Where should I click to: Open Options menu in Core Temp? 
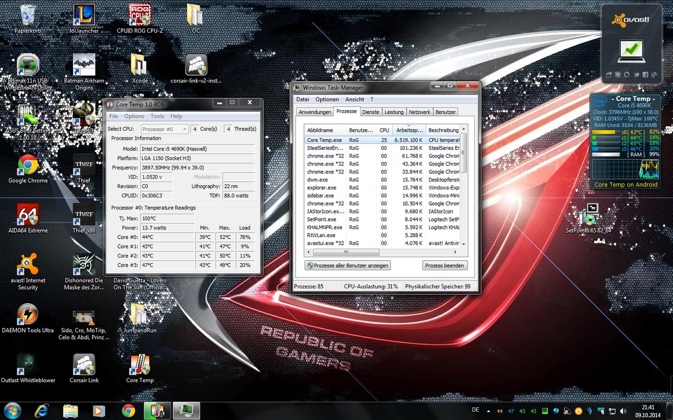click(134, 116)
